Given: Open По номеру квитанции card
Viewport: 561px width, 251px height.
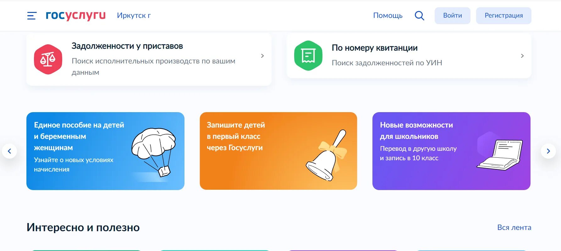Looking at the screenshot, I should tap(409, 56).
